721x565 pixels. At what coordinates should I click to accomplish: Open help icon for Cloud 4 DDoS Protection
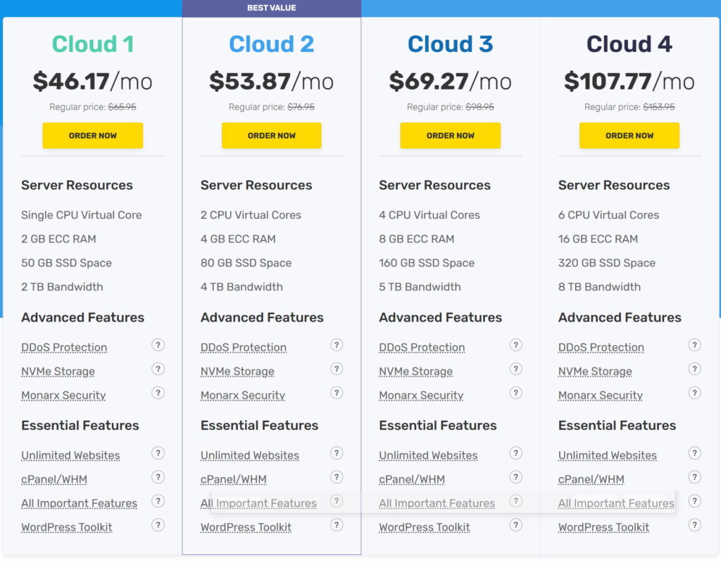pyautogui.click(x=695, y=345)
